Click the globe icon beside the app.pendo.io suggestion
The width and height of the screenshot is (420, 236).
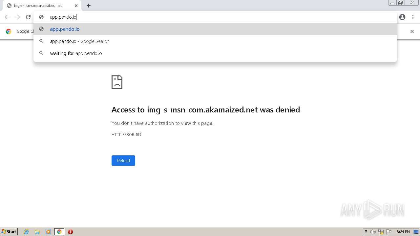pos(41,29)
